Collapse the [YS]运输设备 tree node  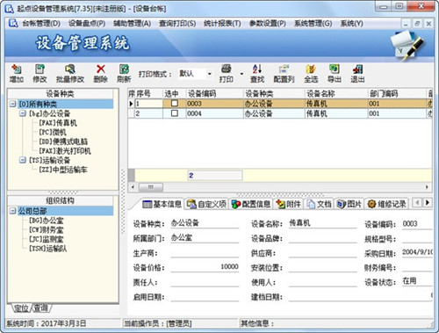[x=22, y=160]
